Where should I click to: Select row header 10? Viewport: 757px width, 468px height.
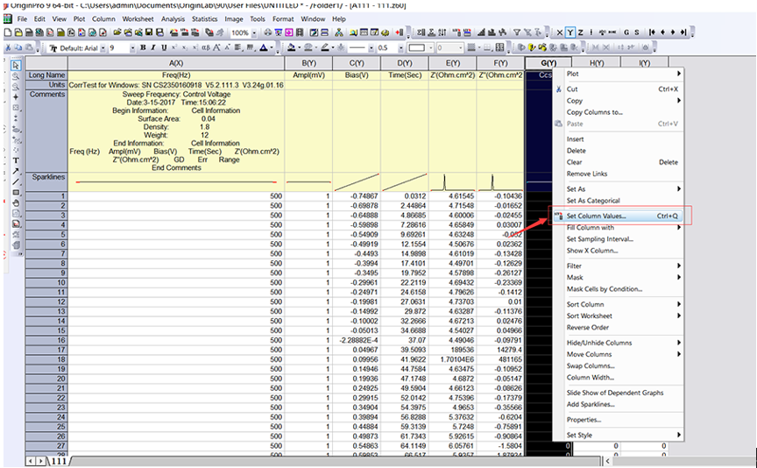46,282
